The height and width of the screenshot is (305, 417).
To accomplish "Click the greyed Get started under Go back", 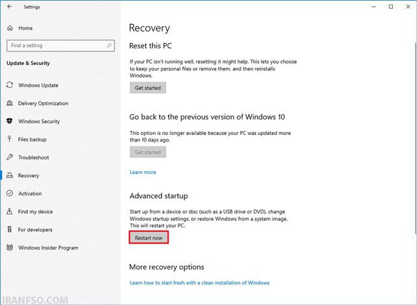I will [x=148, y=152].
